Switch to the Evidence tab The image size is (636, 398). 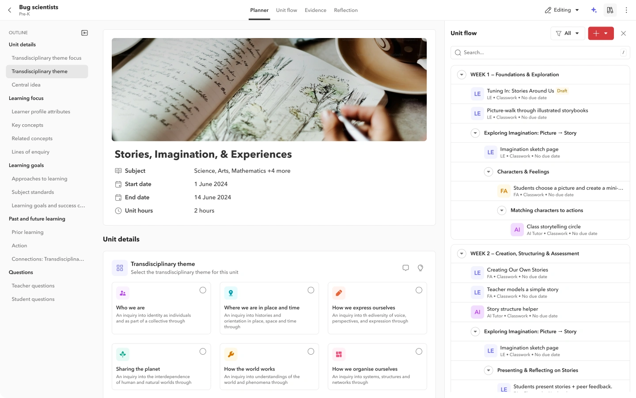[x=315, y=10]
